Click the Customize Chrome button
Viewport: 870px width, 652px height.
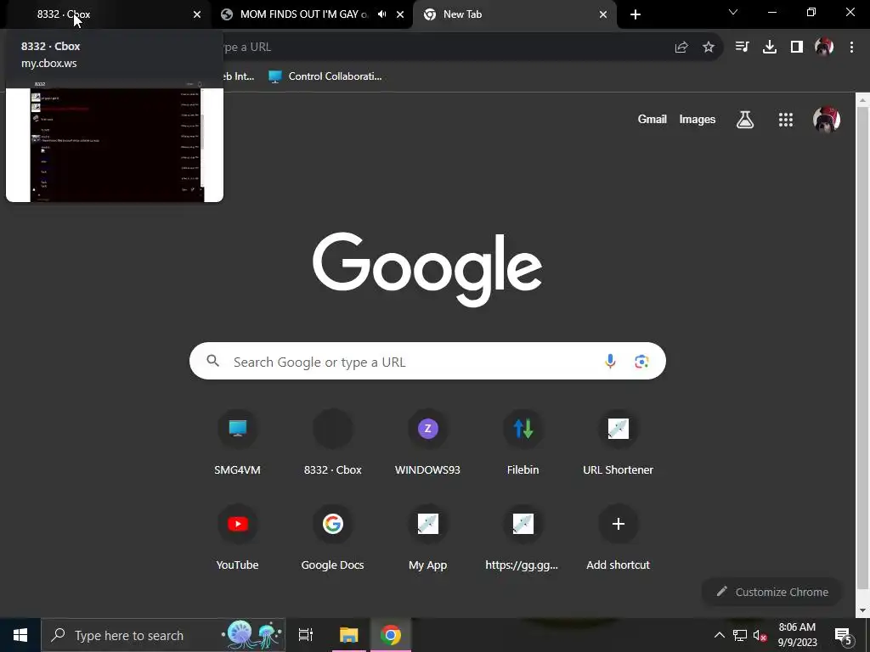tap(771, 592)
